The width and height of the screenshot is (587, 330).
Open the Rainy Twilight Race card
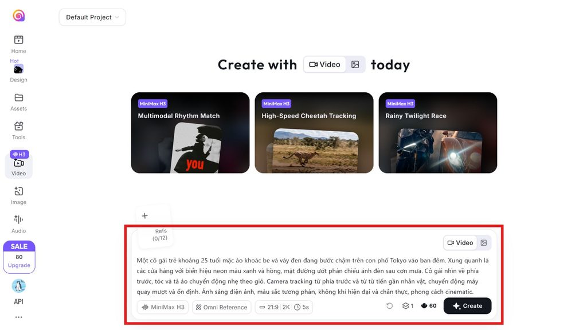pos(437,133)
